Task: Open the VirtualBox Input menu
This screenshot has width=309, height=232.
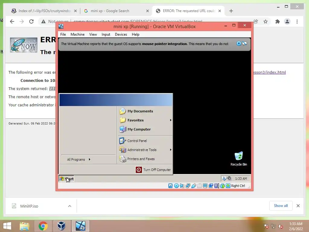Action: (106, 34)
